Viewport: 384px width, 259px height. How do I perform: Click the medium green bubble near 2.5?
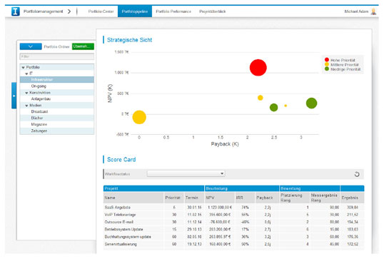[273, 107]
